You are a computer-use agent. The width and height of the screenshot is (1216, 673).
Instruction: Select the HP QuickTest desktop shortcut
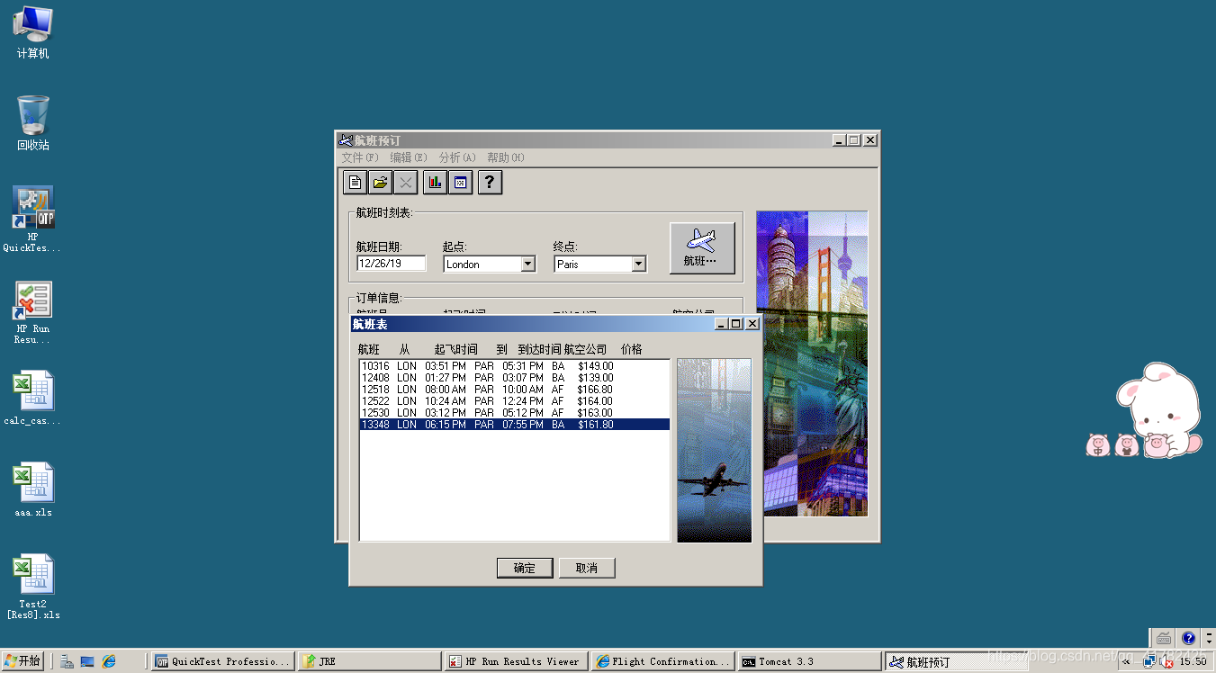[32, 219]
